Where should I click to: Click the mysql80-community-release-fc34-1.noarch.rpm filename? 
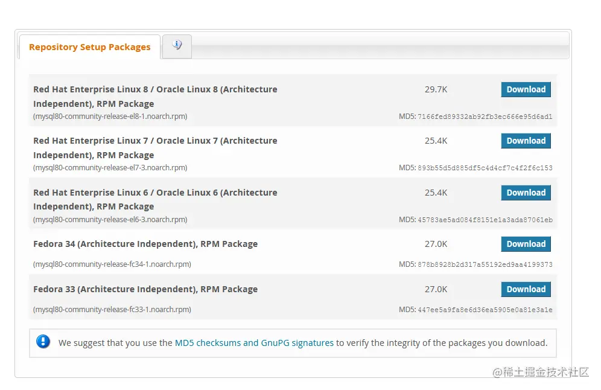point(112,264)
